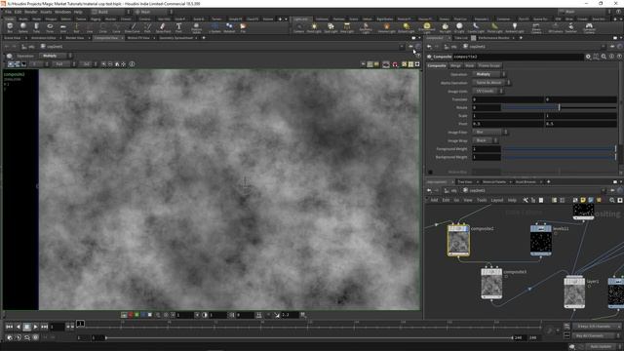Viewport: 624px width, 351px height.
Task: Open parameter pane gear menu
Action: coord(588,57)
